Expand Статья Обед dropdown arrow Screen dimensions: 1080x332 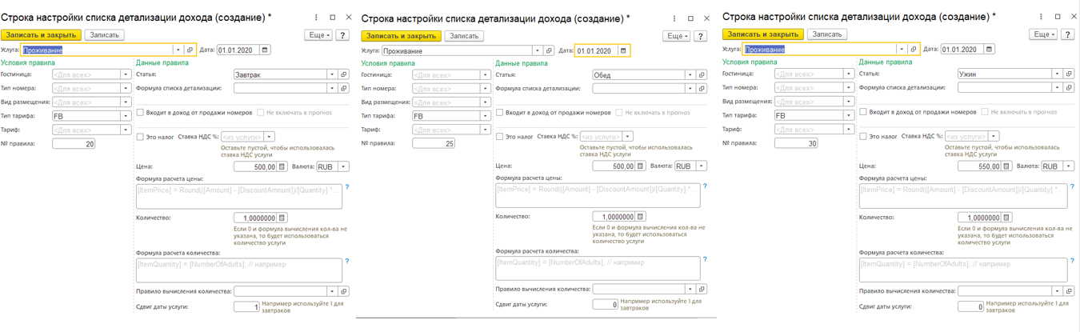tap(690, 75)
